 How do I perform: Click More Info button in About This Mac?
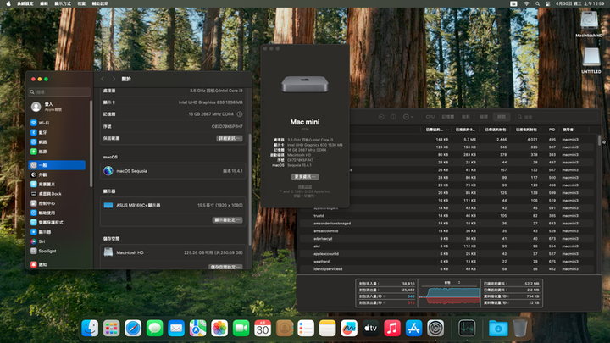[x=305, y=177]
